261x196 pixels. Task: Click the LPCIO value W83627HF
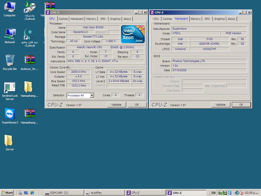click(209, 49)
